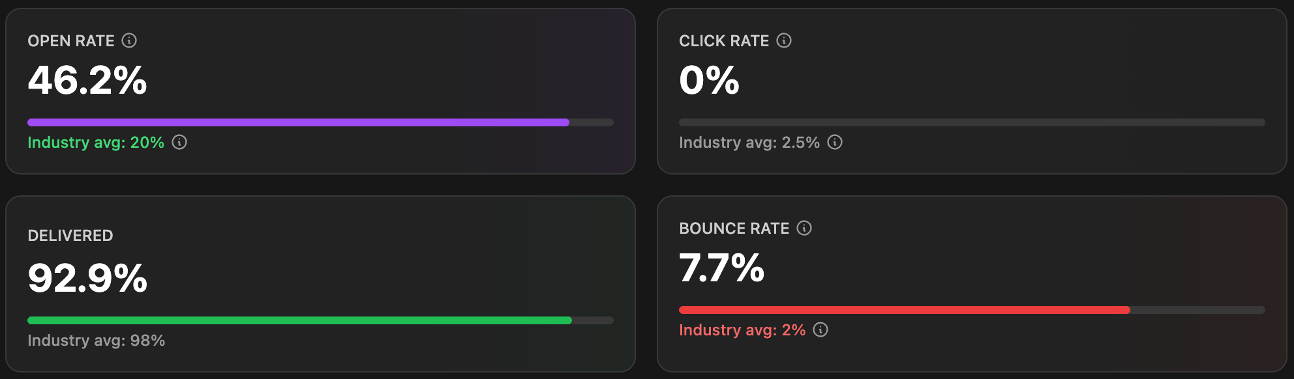
Task: Click the red bounce rate progress bar
Action: tap(904, 310)
